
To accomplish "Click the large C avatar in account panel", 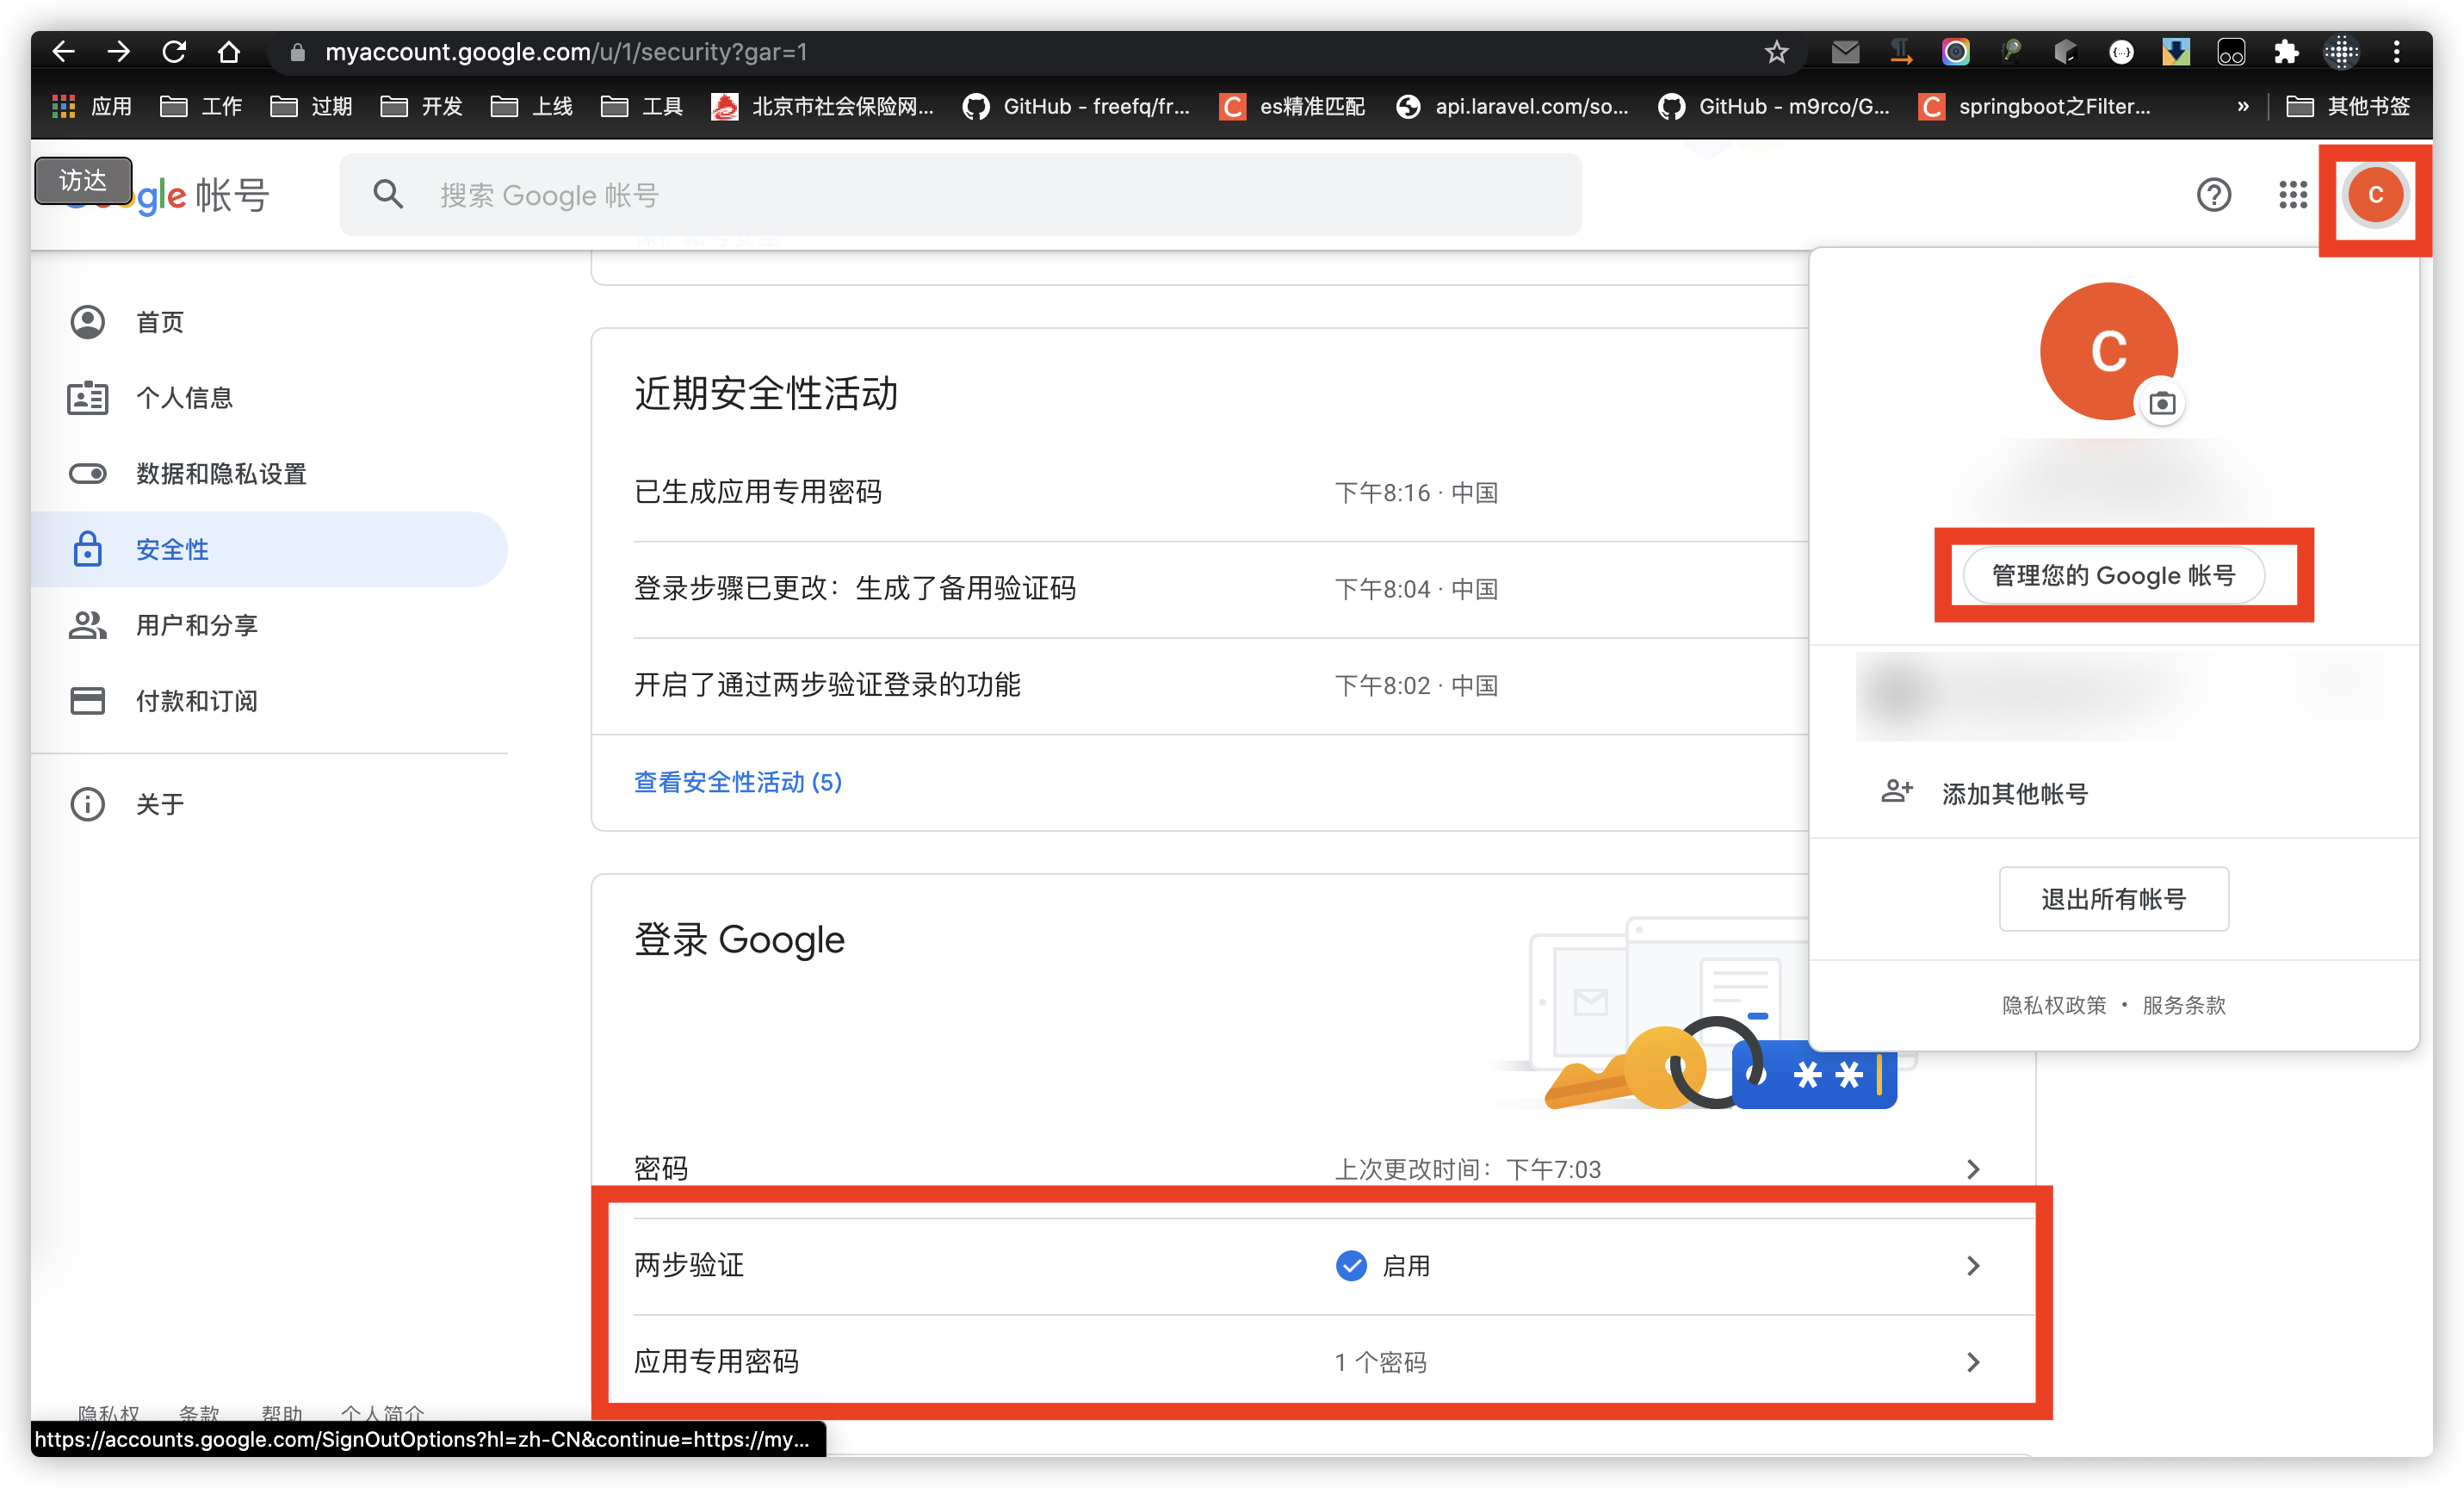I will tap(2109, 351).
